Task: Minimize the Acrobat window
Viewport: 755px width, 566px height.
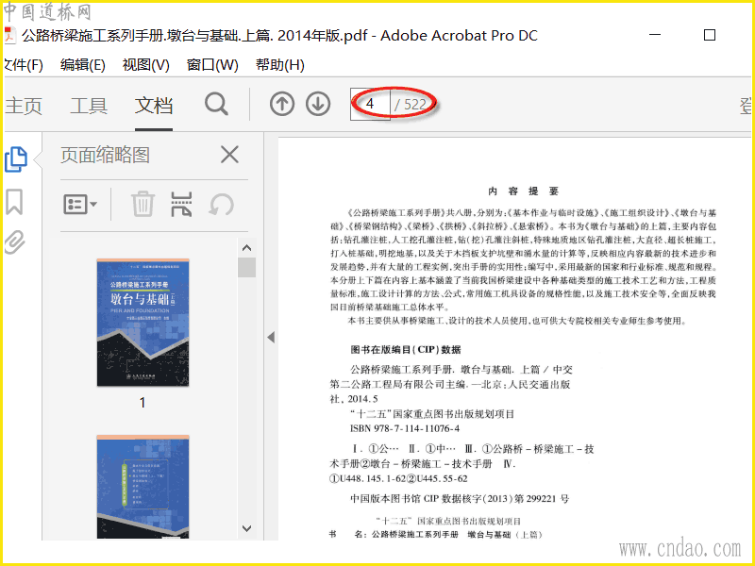Action: click(x=655, y=35)
